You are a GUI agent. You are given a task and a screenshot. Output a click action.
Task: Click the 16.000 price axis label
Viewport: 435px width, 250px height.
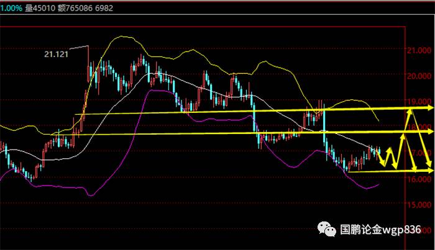click(x=419, y=179)
